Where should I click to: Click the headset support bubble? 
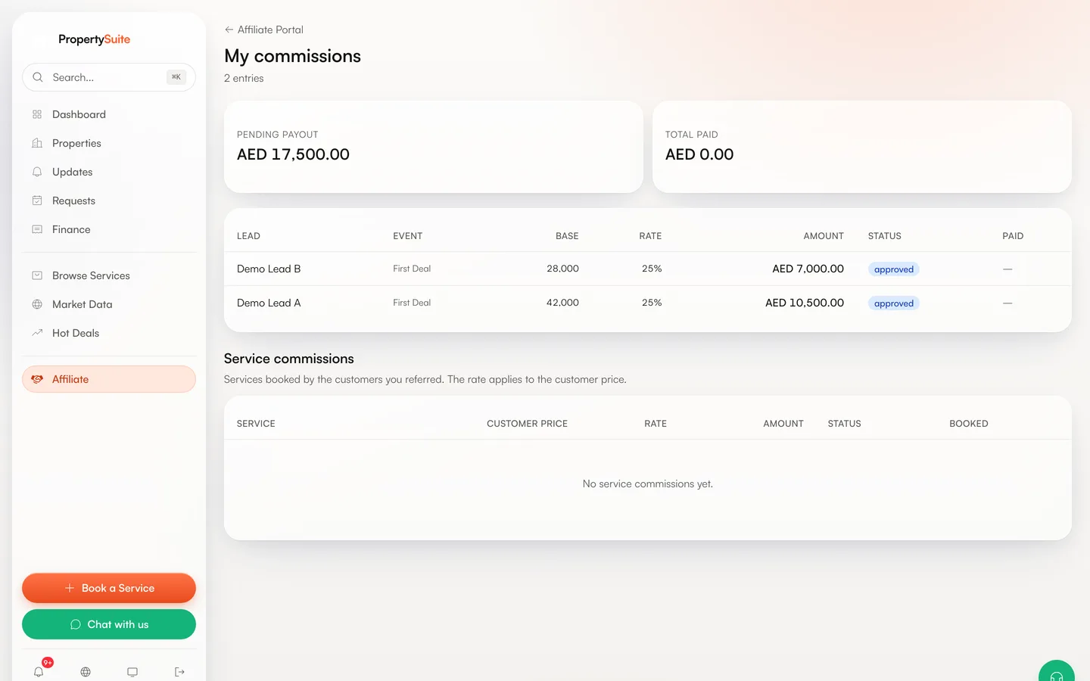1057,673
